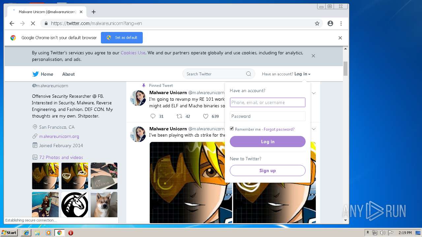Open the pinned tweet author avatar

[138, 98]
